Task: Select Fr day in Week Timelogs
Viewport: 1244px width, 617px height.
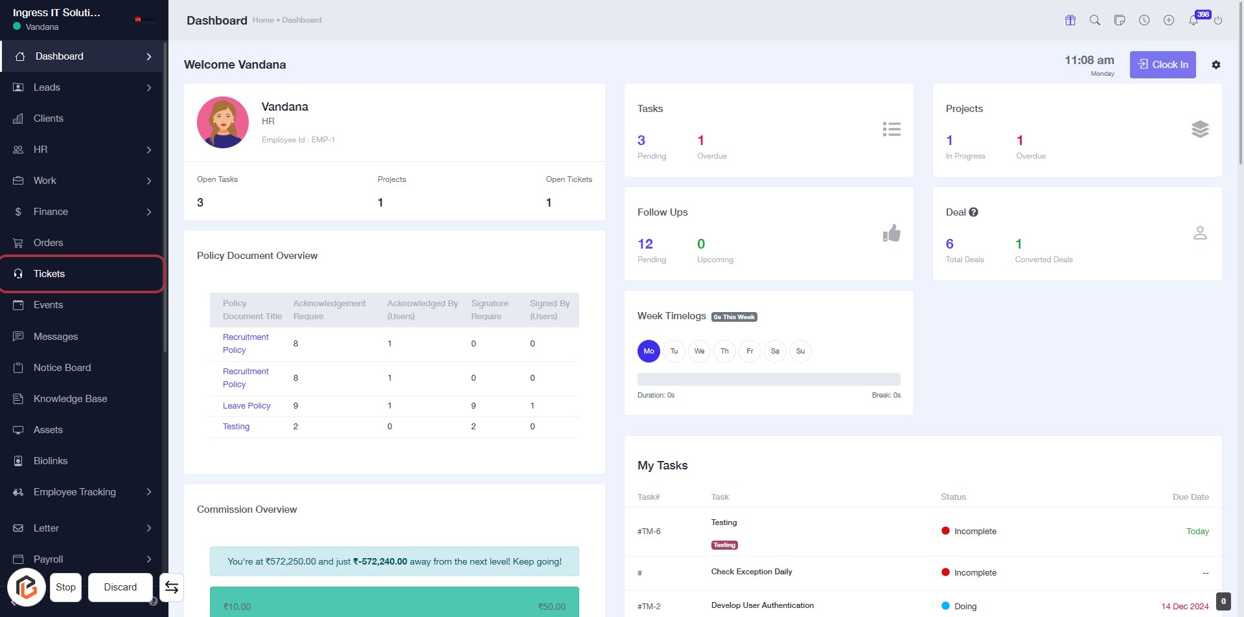Action: point(750,351)
